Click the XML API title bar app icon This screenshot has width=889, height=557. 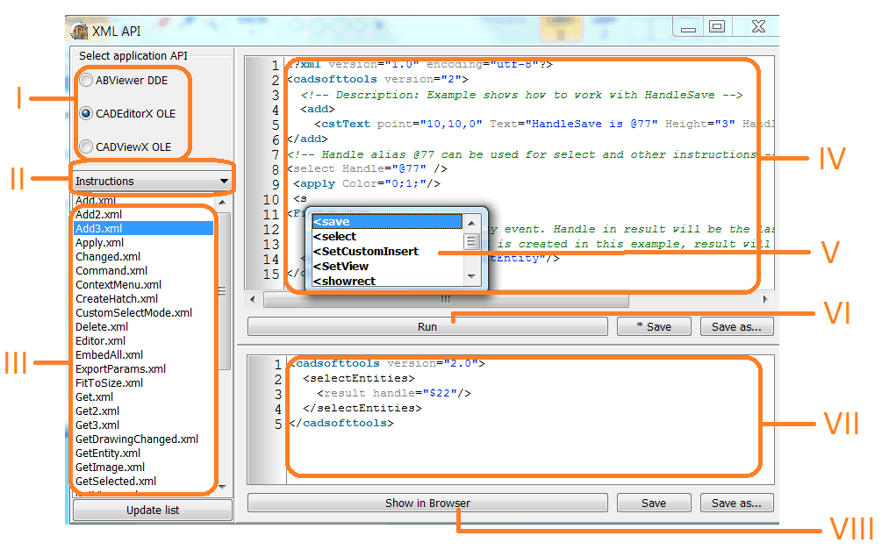(79, 32)
